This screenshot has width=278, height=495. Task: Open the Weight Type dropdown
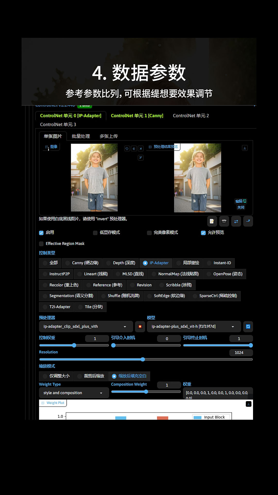tap(74, 393)
